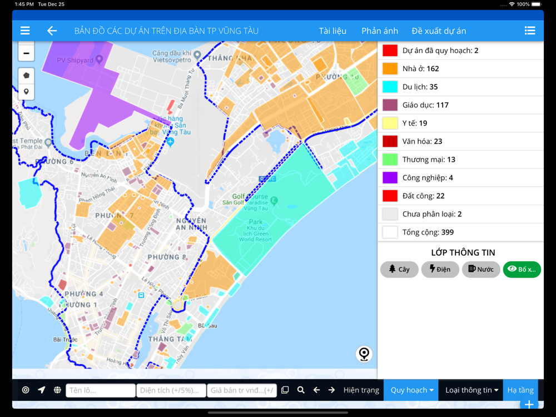Toggle the Nước water layer
Viewport: 556px width, 417px height.
(x=481, y=269)
